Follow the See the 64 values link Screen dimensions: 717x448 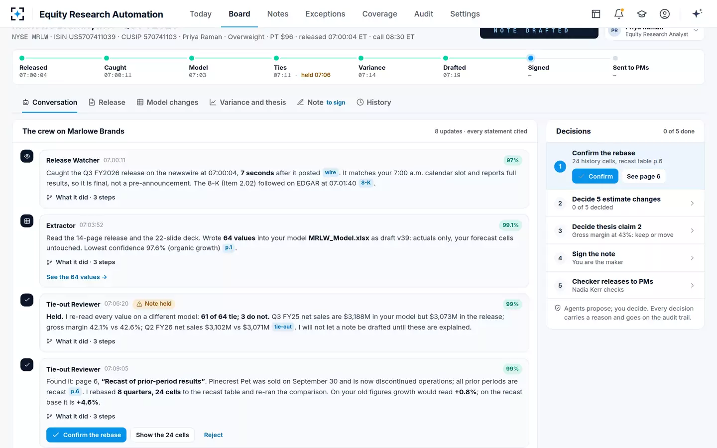tap(77, 277)
